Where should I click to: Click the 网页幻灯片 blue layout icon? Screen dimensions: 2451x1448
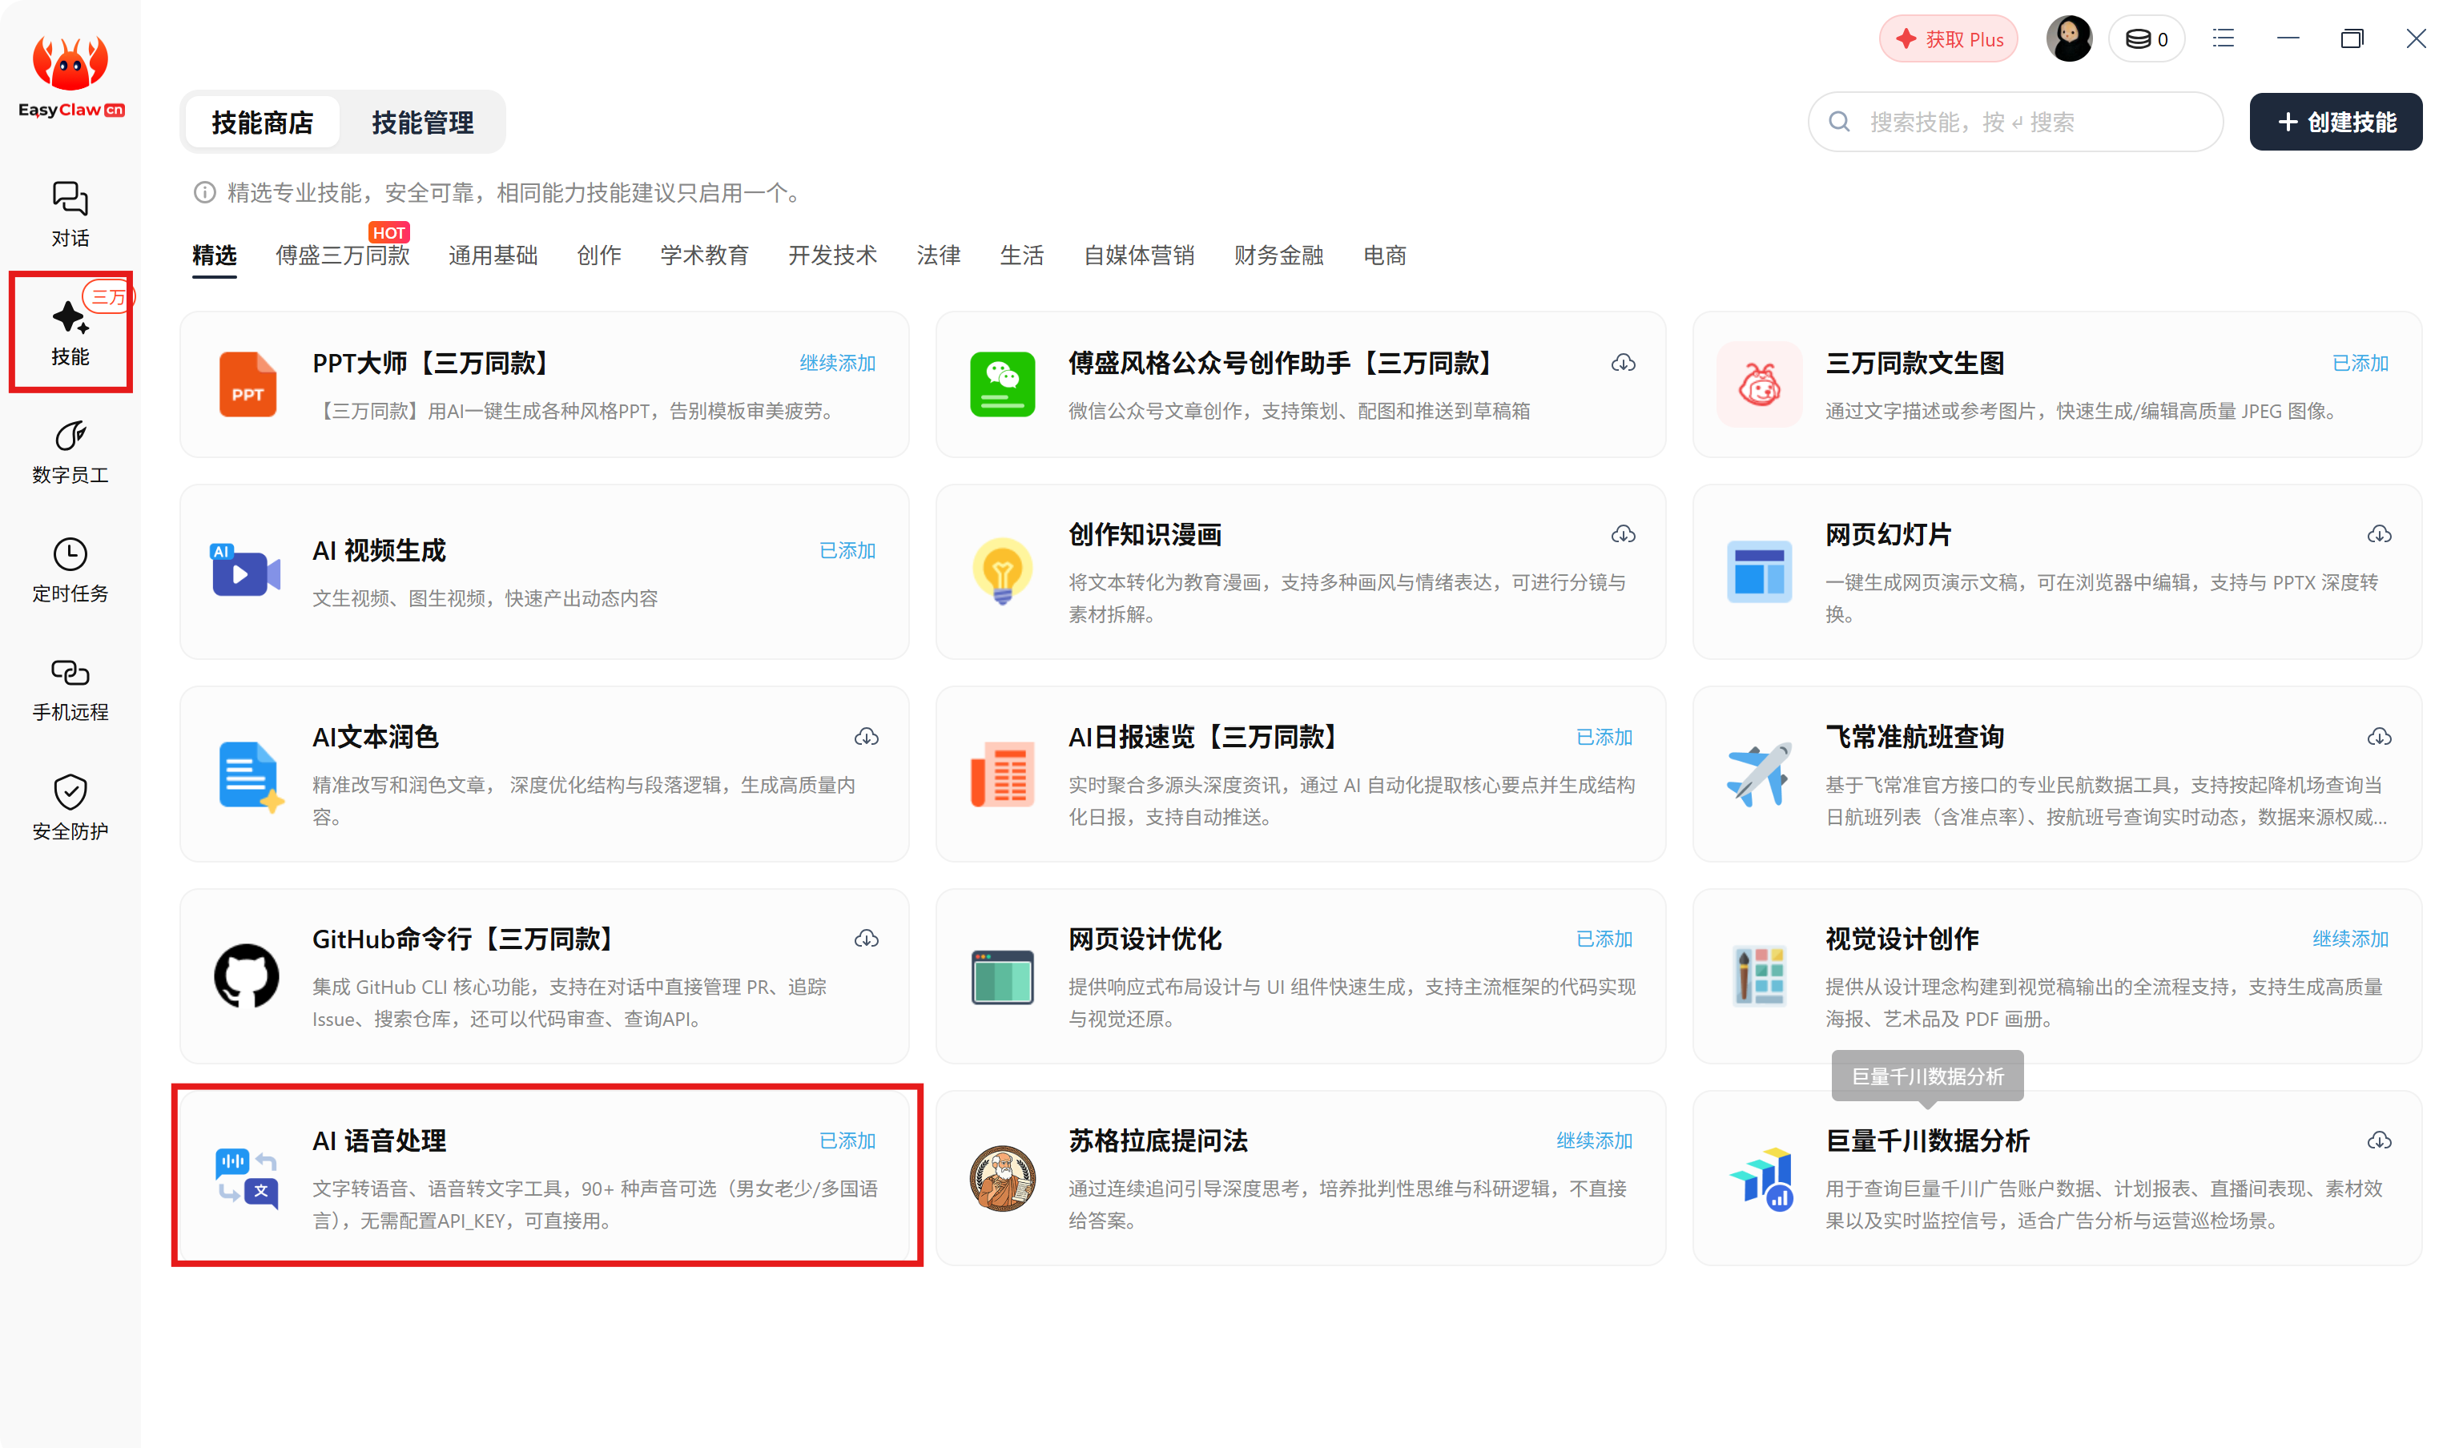coord(1759,571)
